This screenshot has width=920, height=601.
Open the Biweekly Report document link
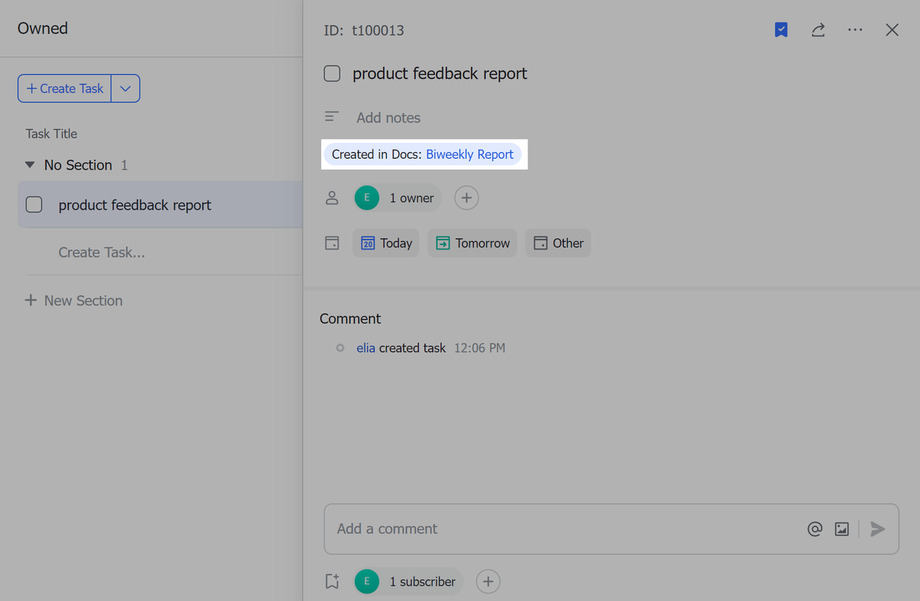469,155
